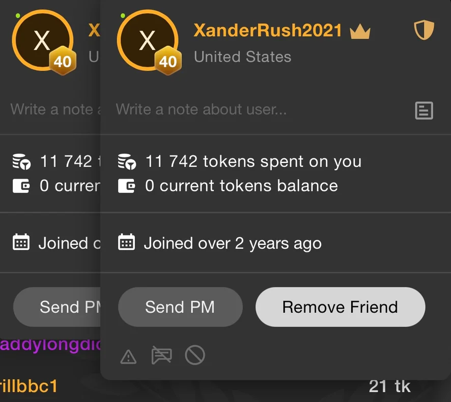
Task: Click the crown icon next to XanderRush2021
Action: tap(360, 32)
